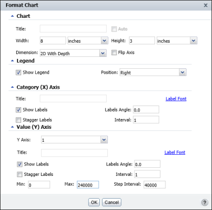The image size is (212, 210).
Task: Open the Height units dropdown
Action: point(177,41)
